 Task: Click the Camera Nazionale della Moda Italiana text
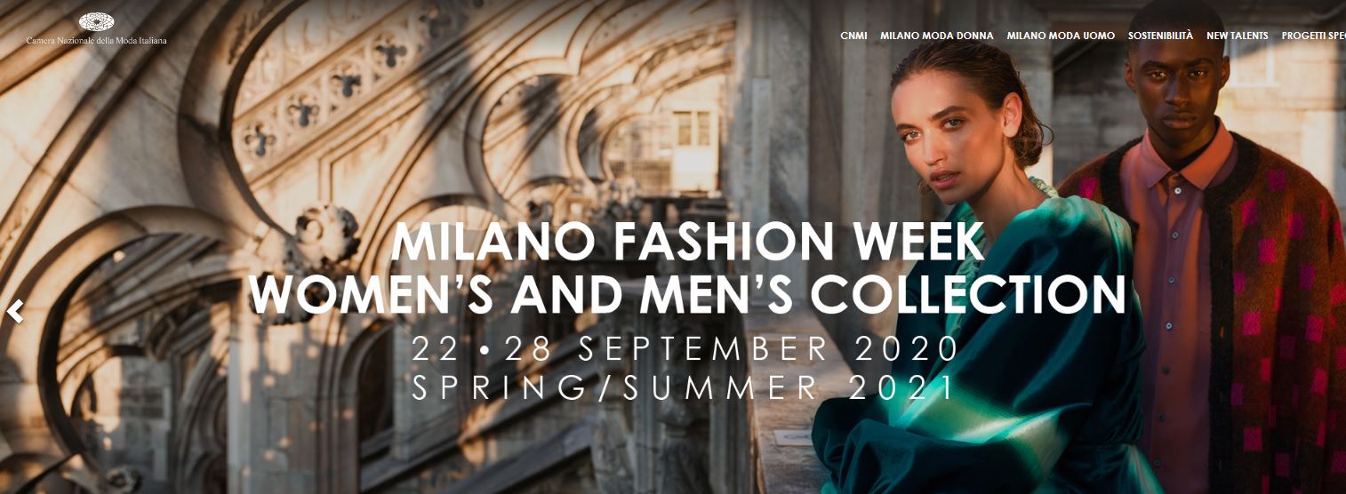[x=96, y=41]
